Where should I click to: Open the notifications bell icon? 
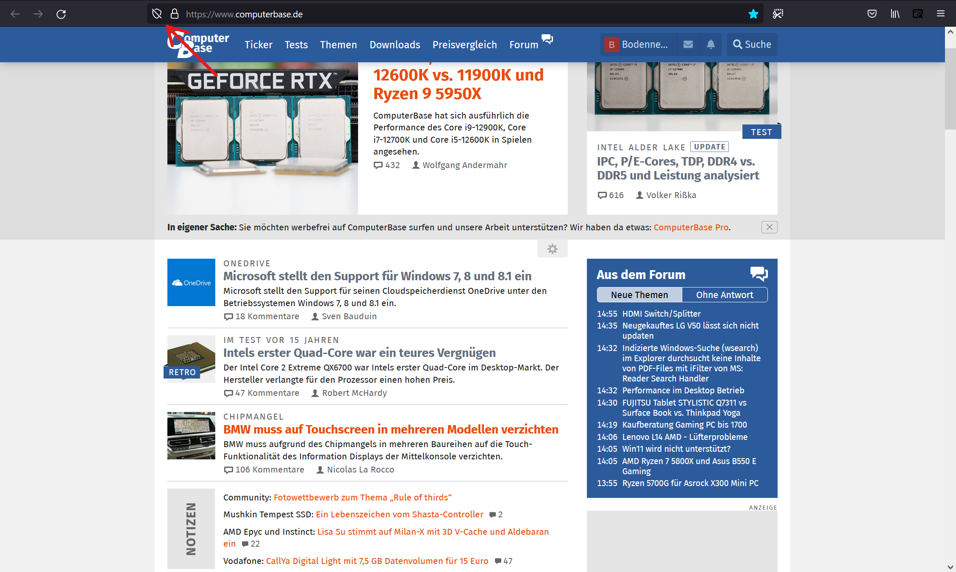[711, 44]
